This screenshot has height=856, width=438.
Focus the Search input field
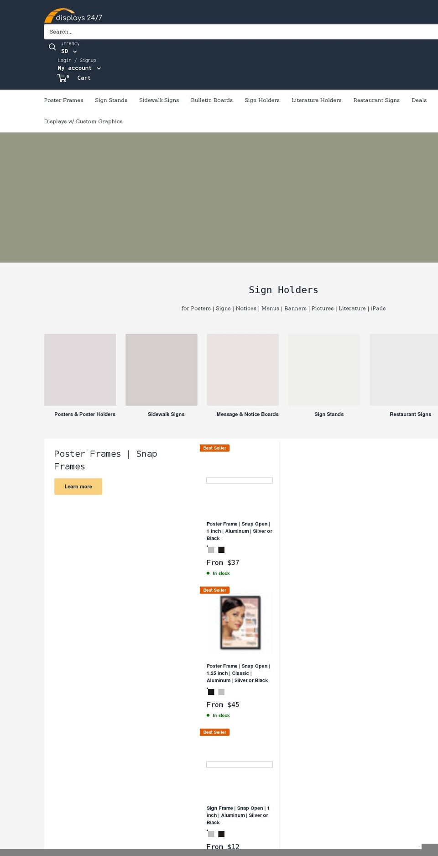click(241, 32)
